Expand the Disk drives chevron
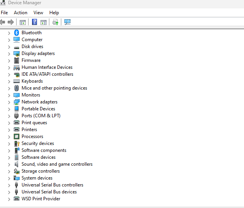The height and width of the screenshot is (208, 244). [9, 47]
